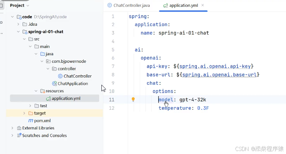Click the spring-ai-01-chat module icon
This screenshot has width=286, height=154.
click(x=25, y=32)
